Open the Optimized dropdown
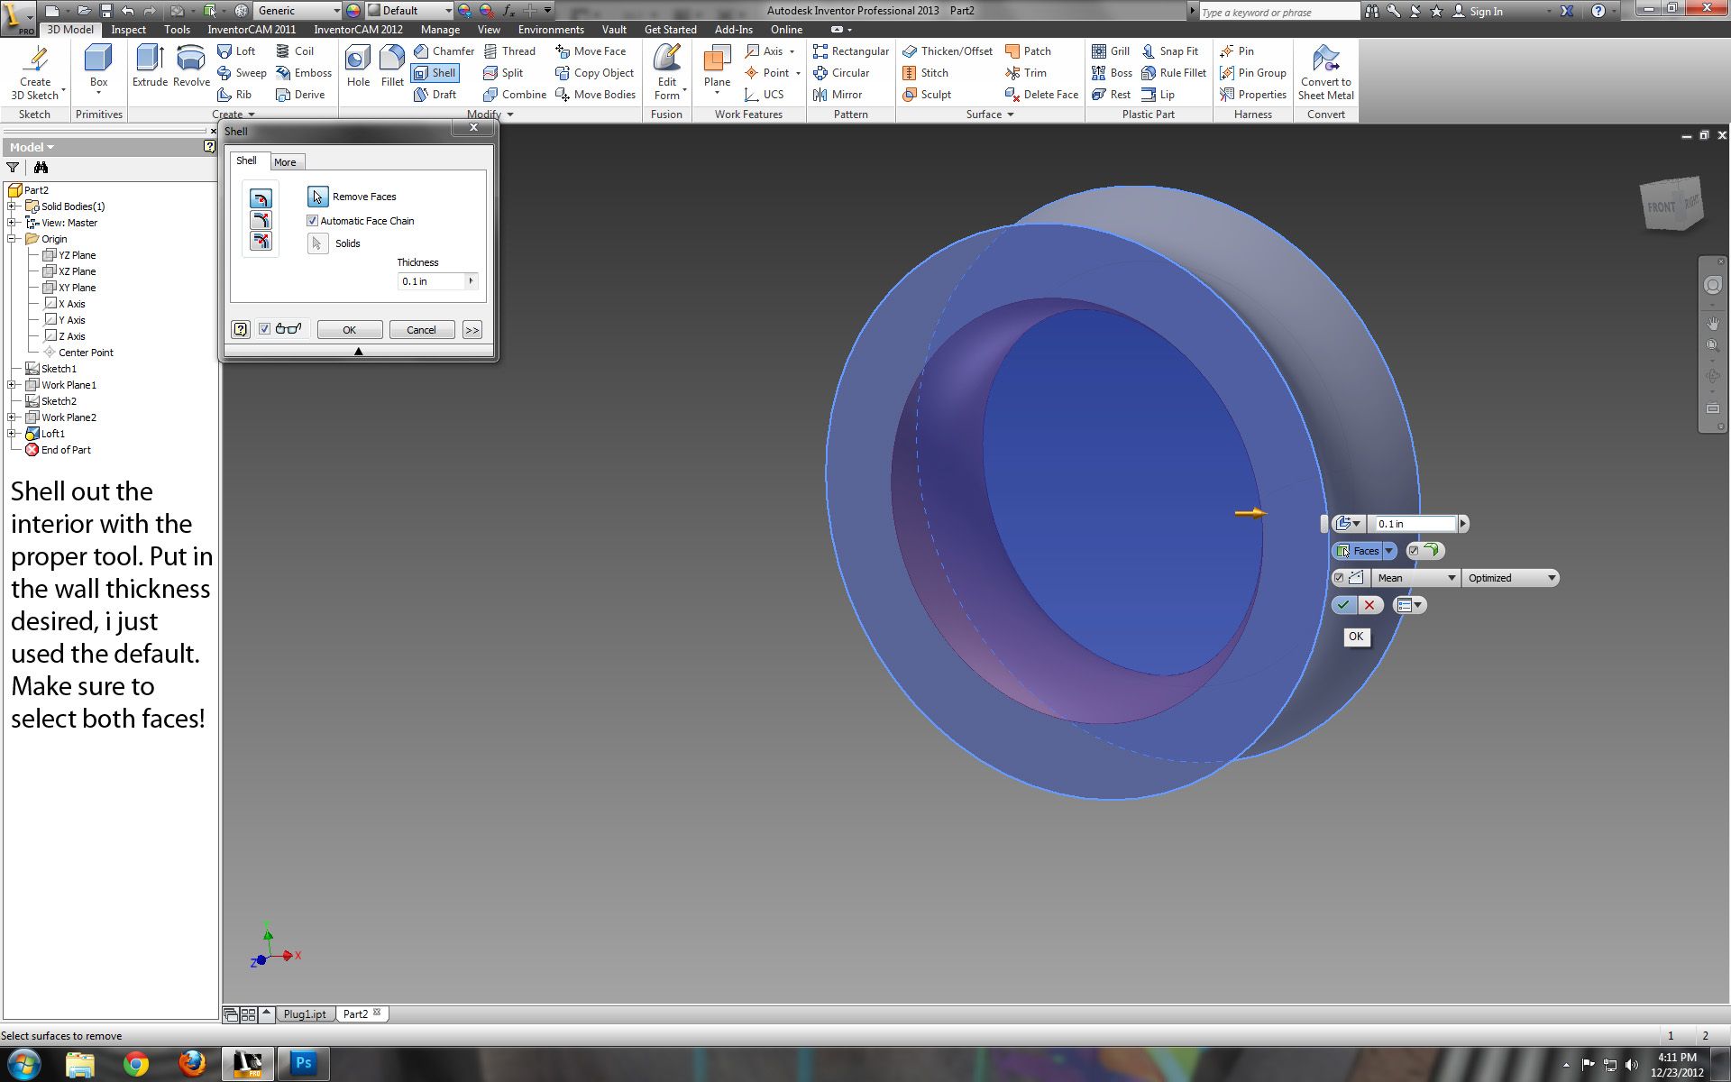The width and height of the screenshot is (1731, 1082). pos(1511,578)
